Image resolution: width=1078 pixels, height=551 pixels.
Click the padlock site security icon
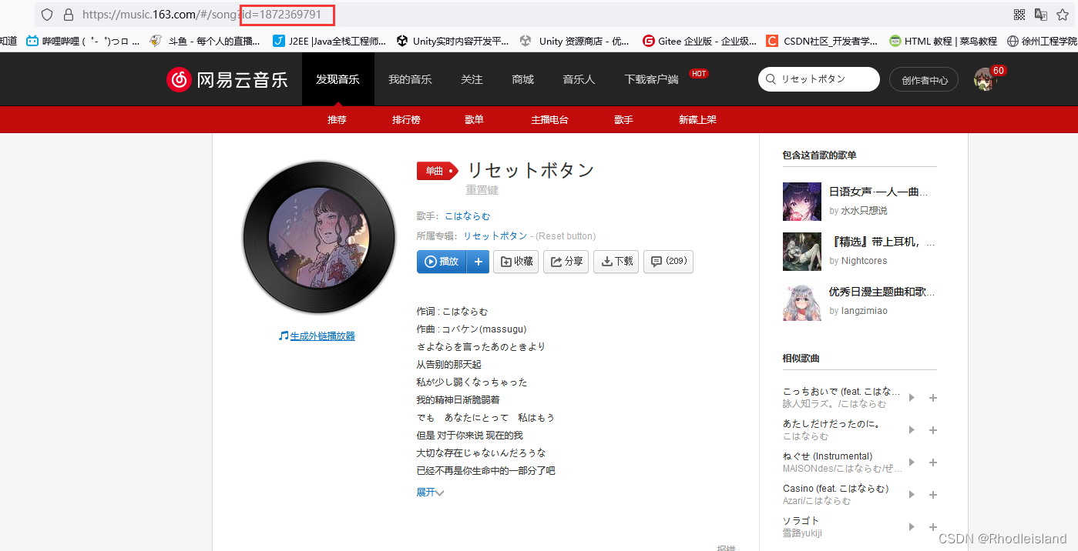pyautogui.click(x=68, y=14)
